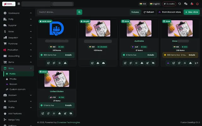Click the Australia store thumbnail image
202x126 pixels.
coord(139,28)
